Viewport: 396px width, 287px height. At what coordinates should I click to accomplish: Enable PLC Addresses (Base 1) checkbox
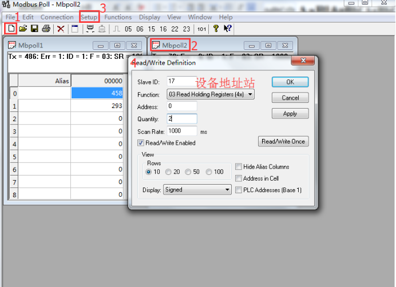[x=238, y=190]
